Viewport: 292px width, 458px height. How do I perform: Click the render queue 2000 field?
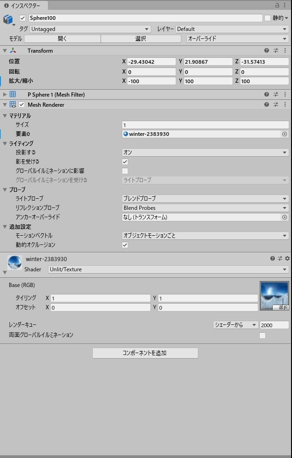point(274,325)
